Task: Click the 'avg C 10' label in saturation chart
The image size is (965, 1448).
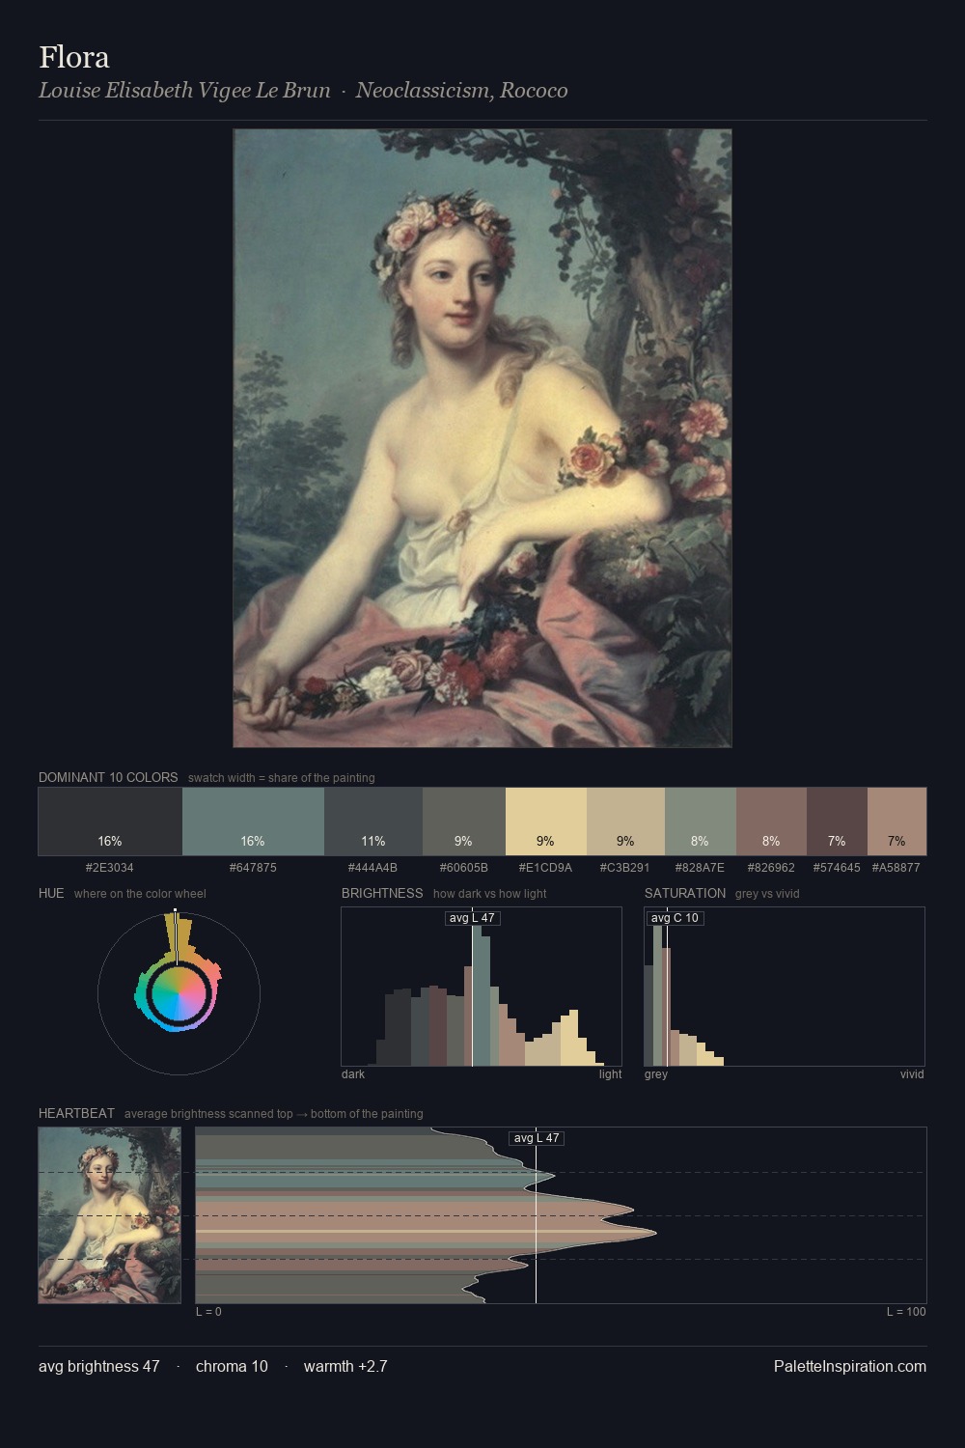Action: (675, 918)
